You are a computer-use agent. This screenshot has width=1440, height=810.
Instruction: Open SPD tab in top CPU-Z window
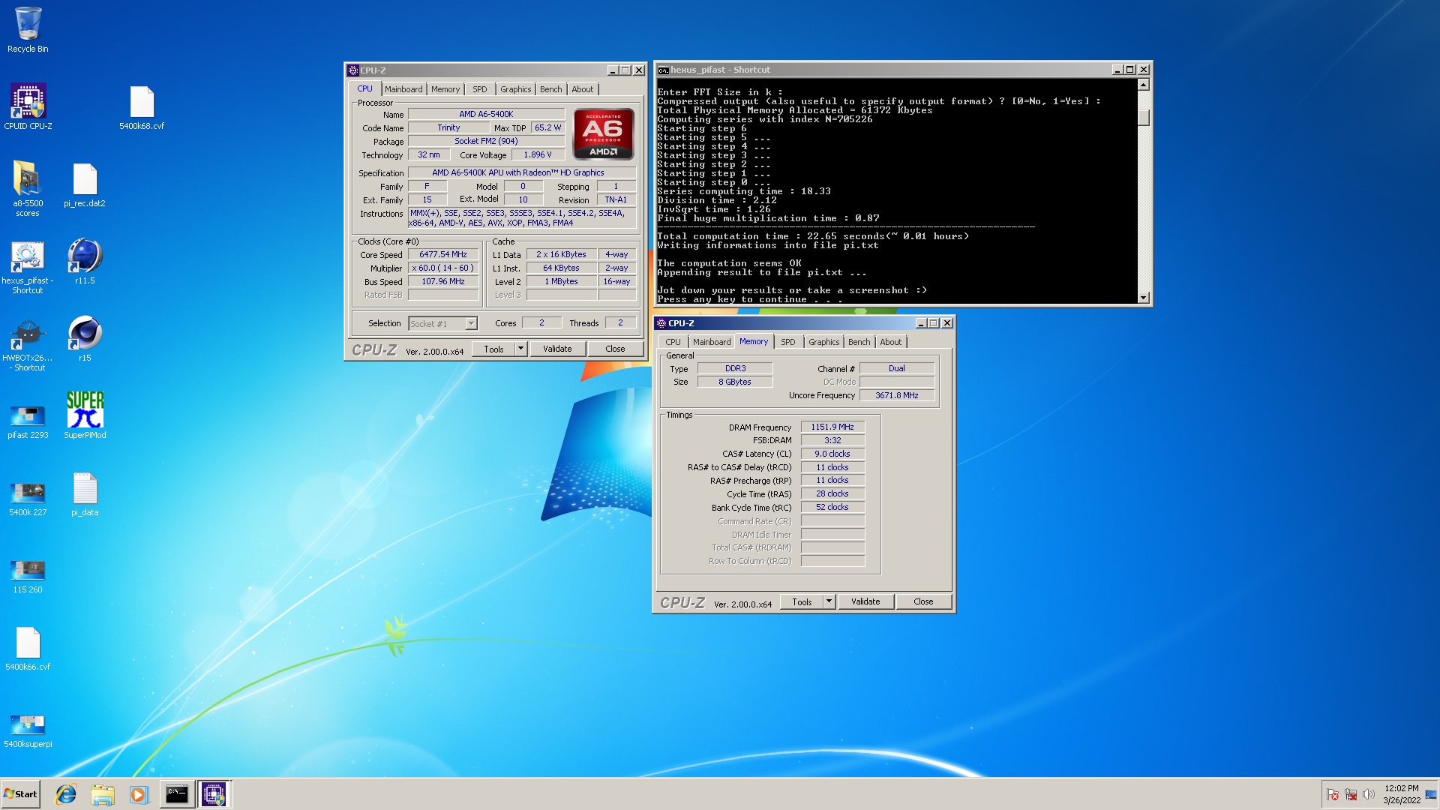tap(480, 89)
